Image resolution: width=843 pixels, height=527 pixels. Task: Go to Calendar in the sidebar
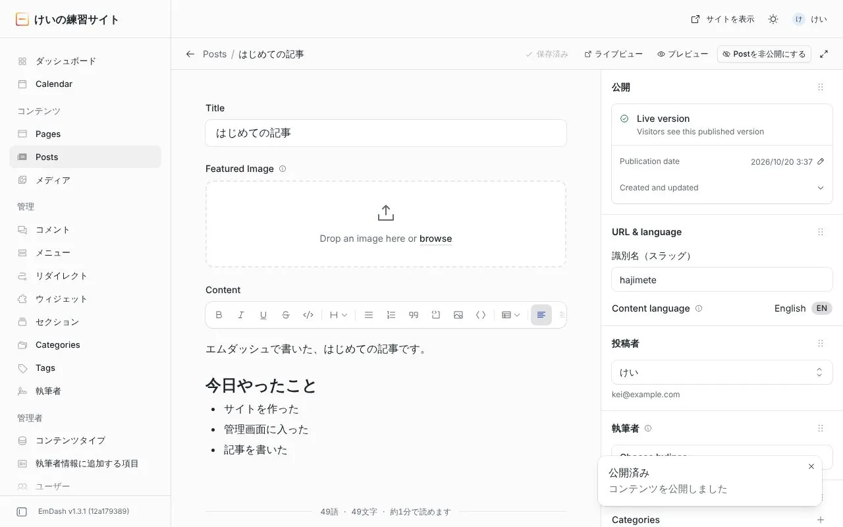(85, 84)
